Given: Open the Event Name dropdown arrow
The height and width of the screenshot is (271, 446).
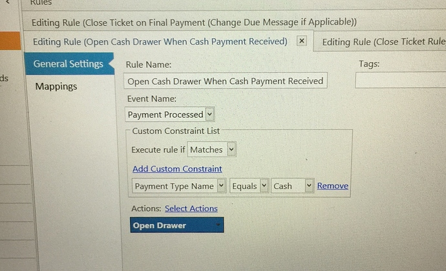Looking at the screenshot, I should pos(209,114).
